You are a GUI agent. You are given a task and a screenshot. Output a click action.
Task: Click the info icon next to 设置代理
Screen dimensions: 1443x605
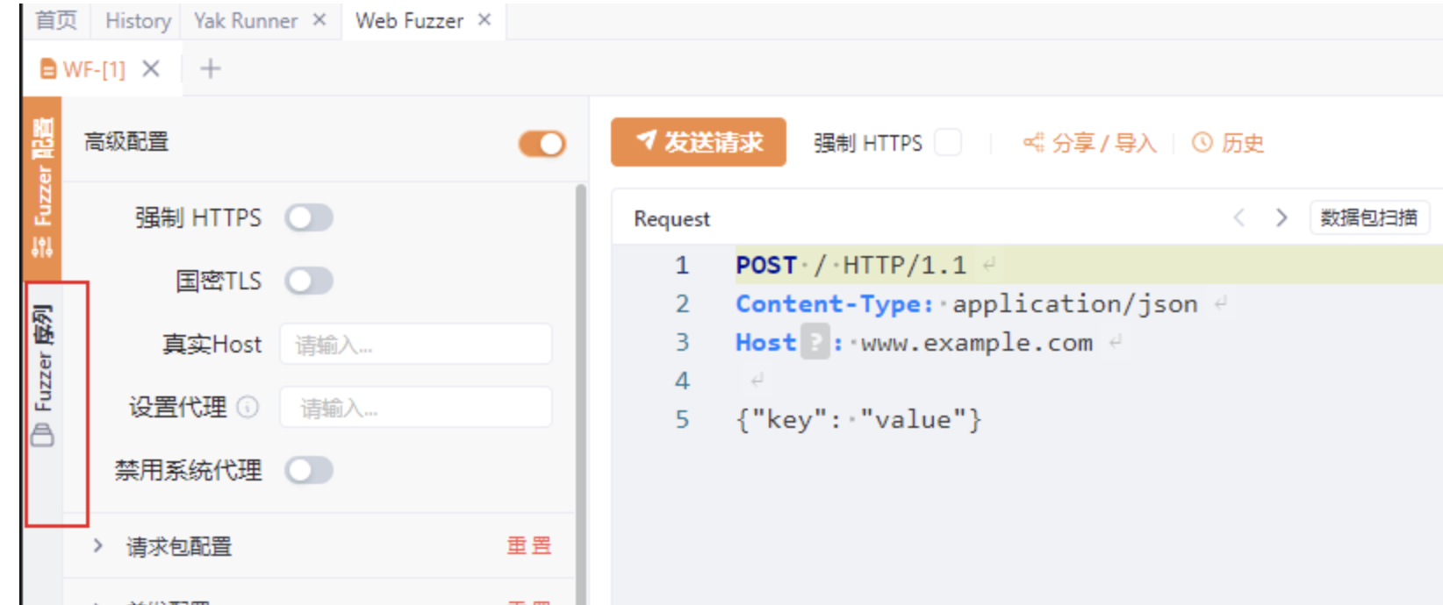[248, 407]
